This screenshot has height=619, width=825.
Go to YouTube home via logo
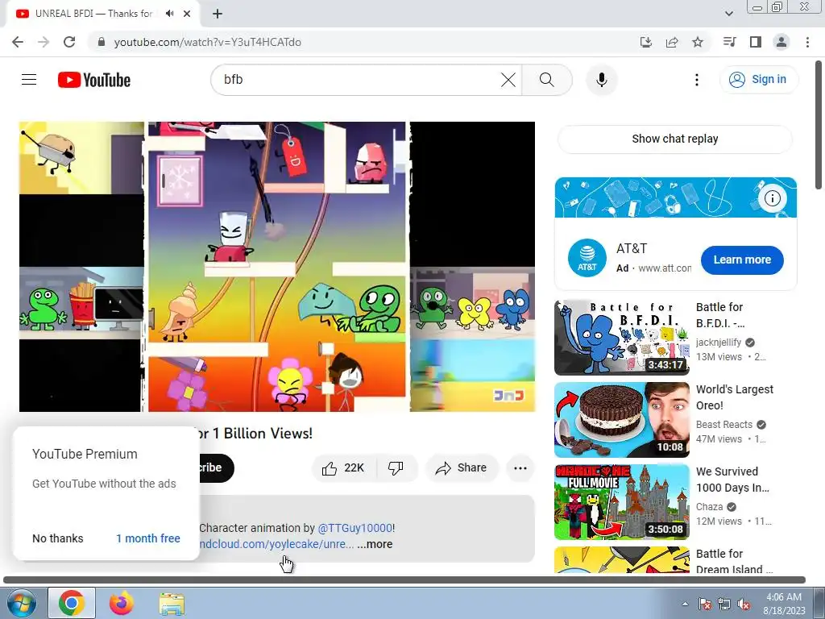(94, 80)
